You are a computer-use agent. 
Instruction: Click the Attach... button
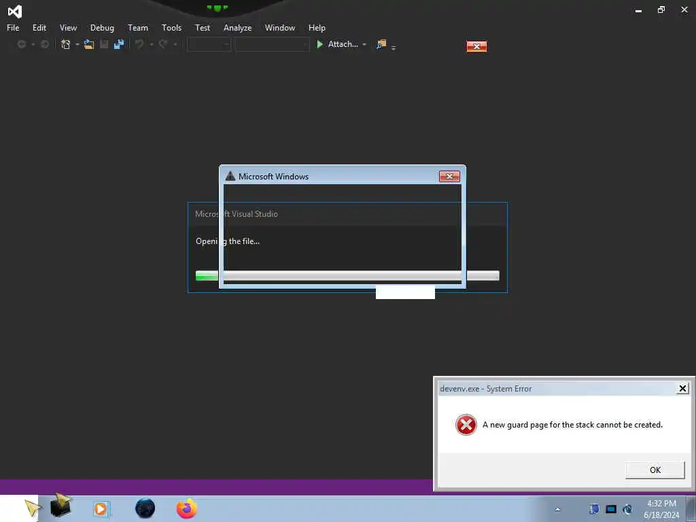click(x=343, y=44)
